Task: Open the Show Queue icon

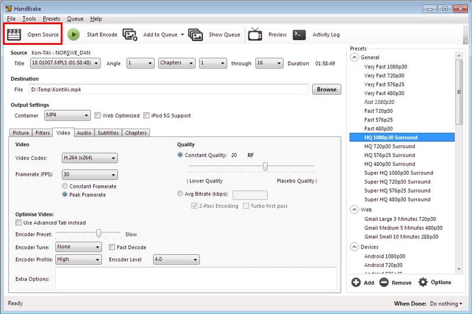Action: (195, 34)
